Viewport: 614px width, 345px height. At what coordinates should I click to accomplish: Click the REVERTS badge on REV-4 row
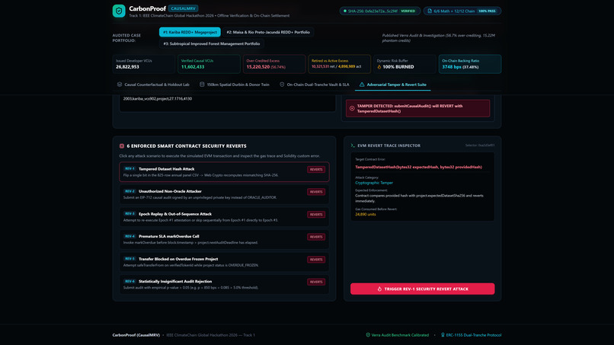(x=316, y=237)
